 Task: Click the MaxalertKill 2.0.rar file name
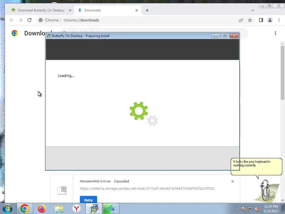coord(95,181)
